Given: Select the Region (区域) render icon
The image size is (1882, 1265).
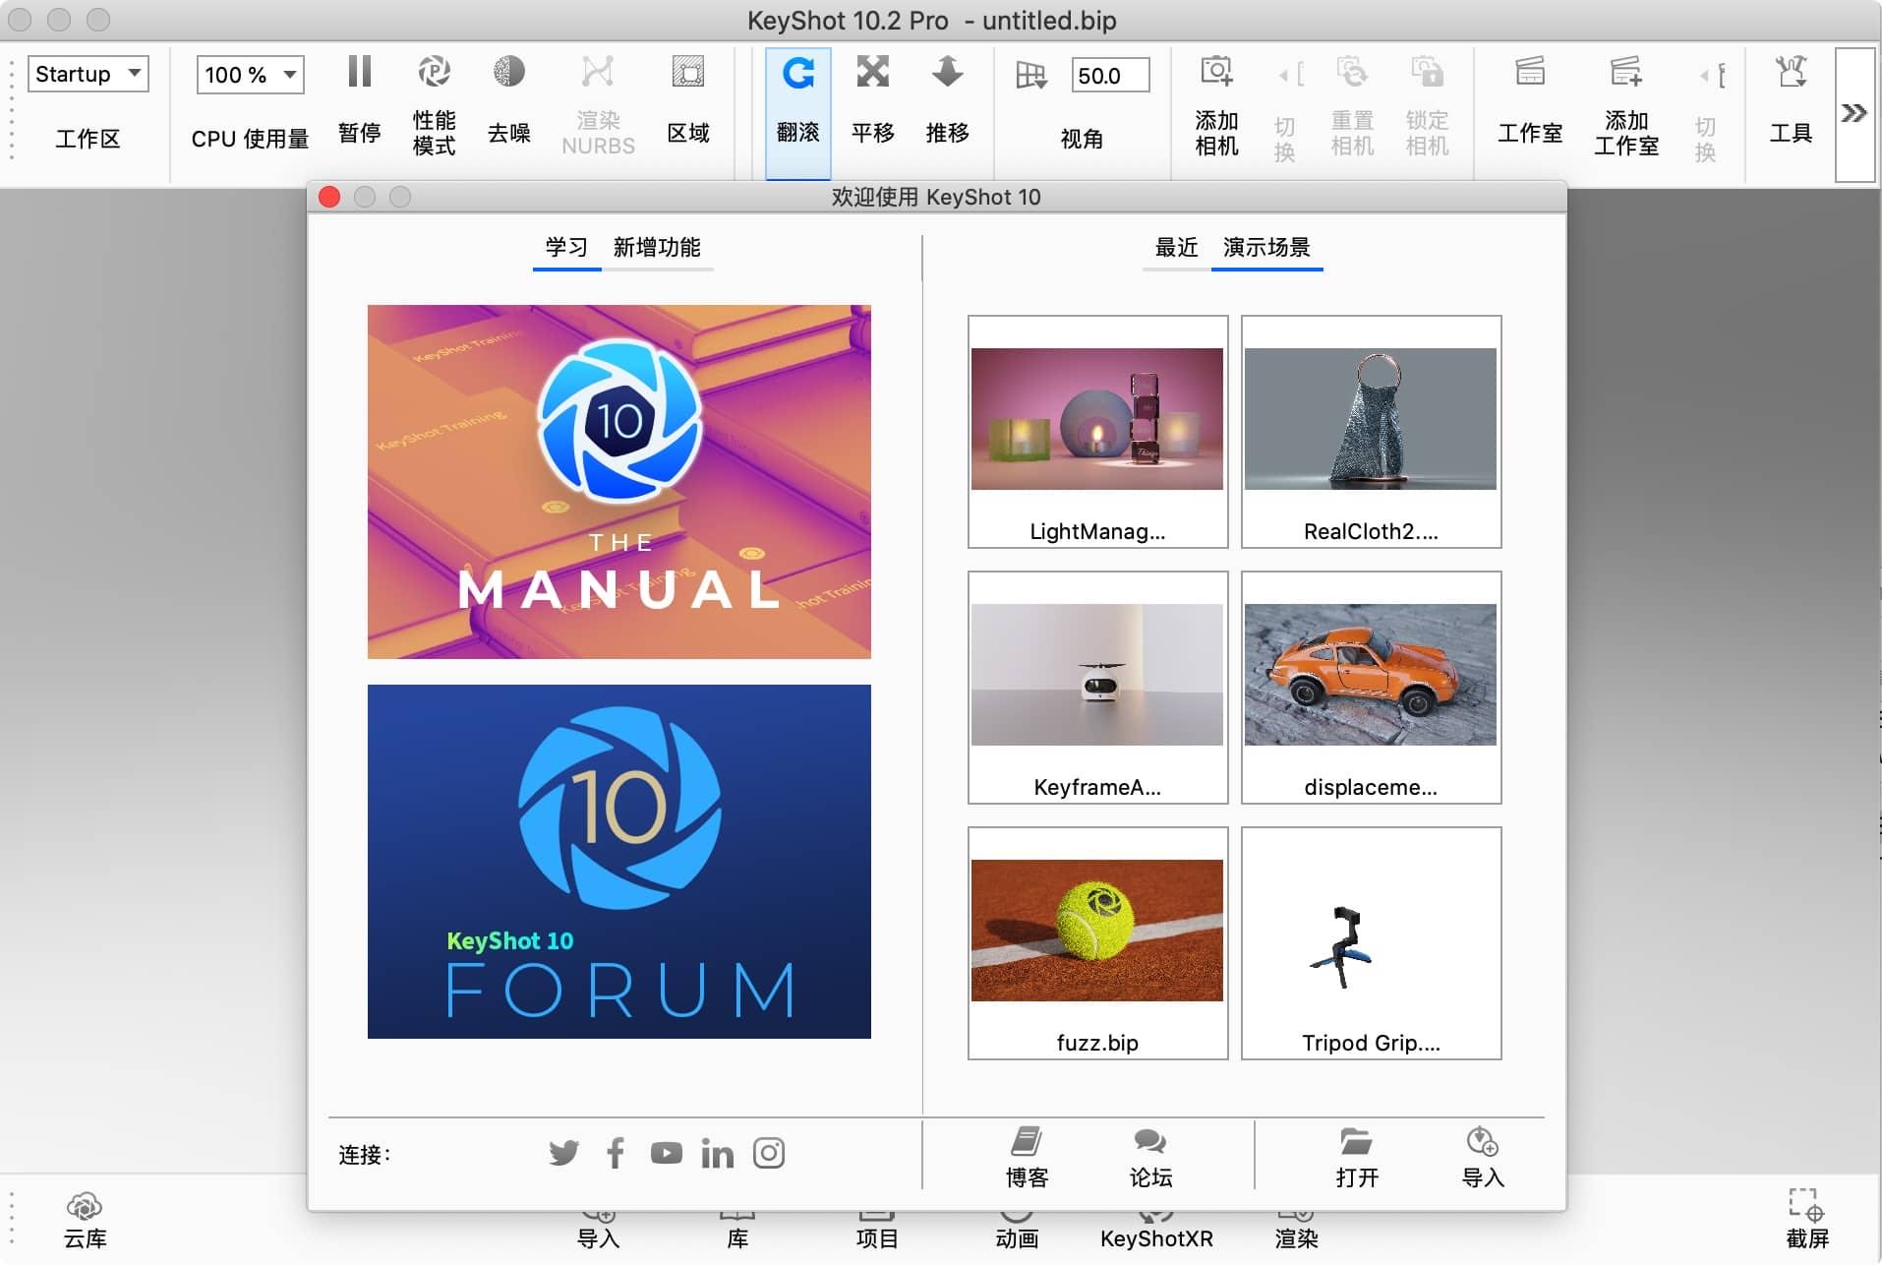Looking at the screenshot, I should (x=687, y=71).
